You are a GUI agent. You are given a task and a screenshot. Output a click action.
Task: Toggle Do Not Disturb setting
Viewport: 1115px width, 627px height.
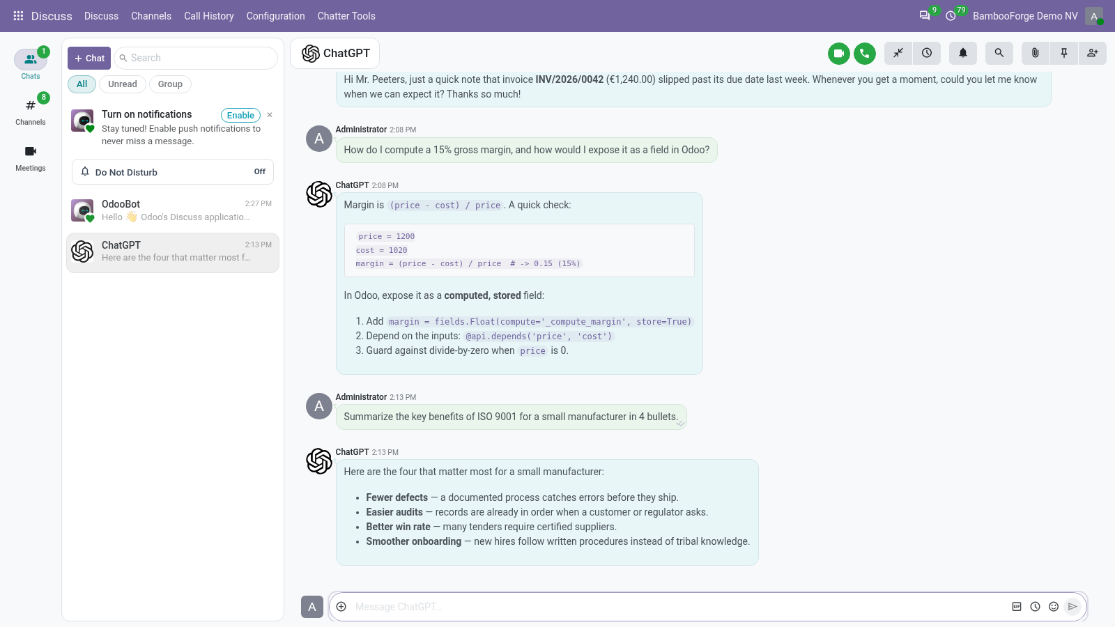(x=173, y=172)
